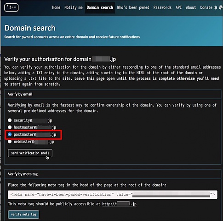The image size is (223, 221).
Task: Open the About page
Action: 191,7
